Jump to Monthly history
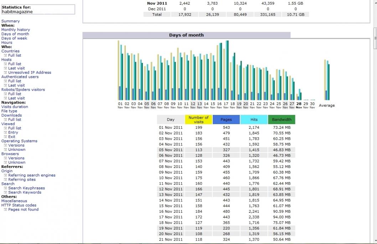The width and height of the screenshot is (377, 244). tap(16, 30)
